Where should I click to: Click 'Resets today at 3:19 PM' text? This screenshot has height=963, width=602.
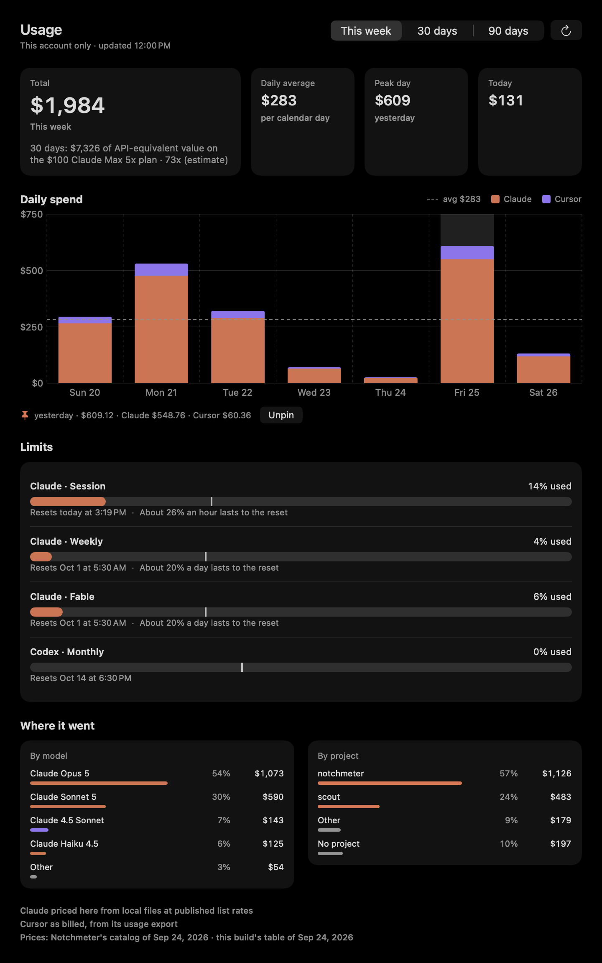(x=78, y=512)
